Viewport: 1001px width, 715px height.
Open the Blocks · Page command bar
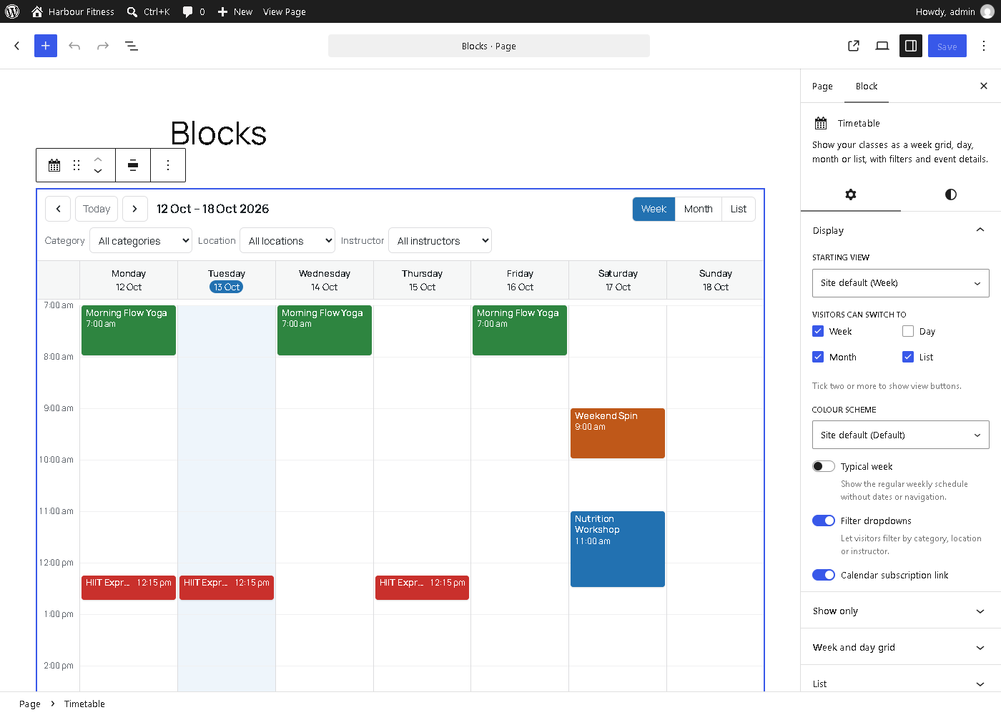point(489,46)
